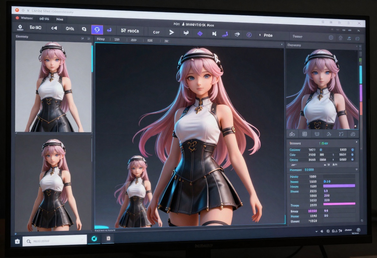Click the second icon after the Feeery label
377x258 pixels.
click(340, 38)
